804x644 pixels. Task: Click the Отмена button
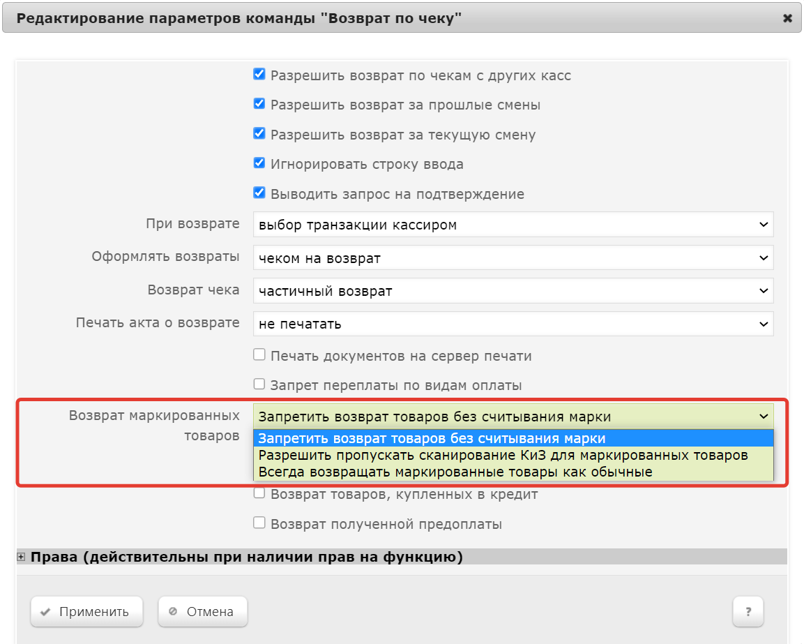(x=202, y=612)
